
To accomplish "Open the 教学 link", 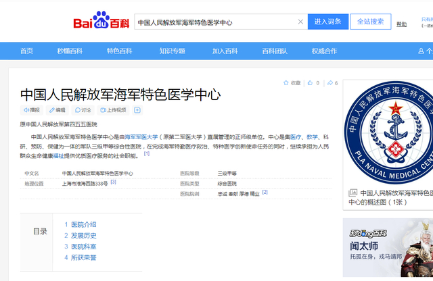I will (312, 137).
